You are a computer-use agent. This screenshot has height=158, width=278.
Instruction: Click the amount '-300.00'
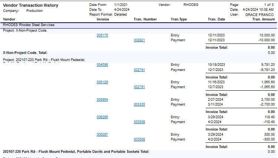pyautogui.click(x=269, y=139)
